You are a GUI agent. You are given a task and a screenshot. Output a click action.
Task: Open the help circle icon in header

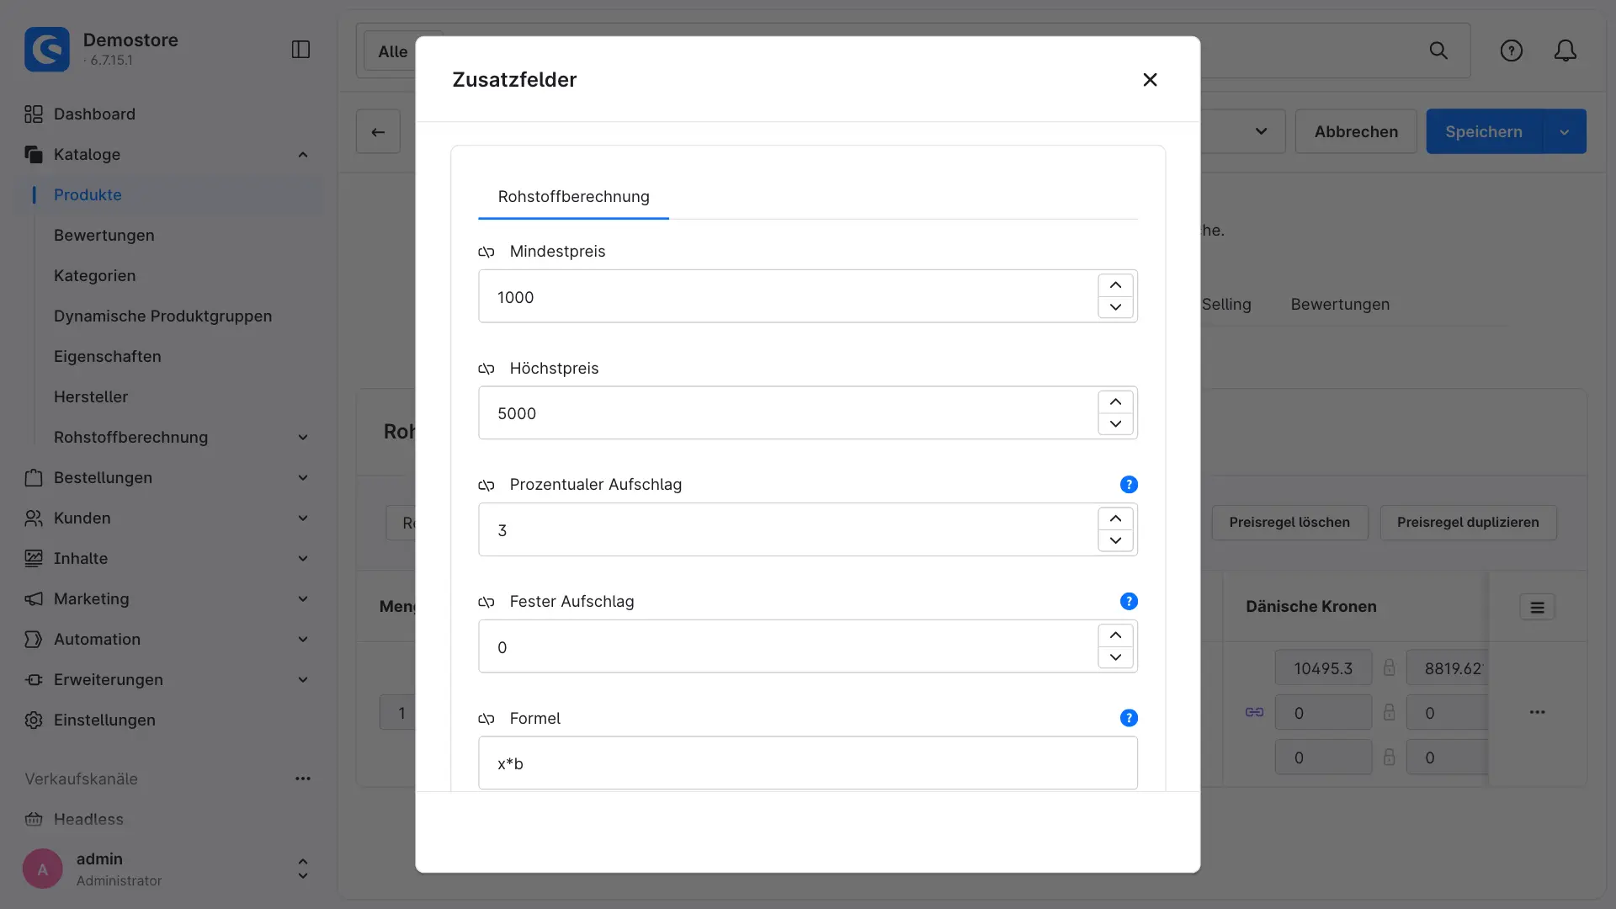click(1511, 50)
